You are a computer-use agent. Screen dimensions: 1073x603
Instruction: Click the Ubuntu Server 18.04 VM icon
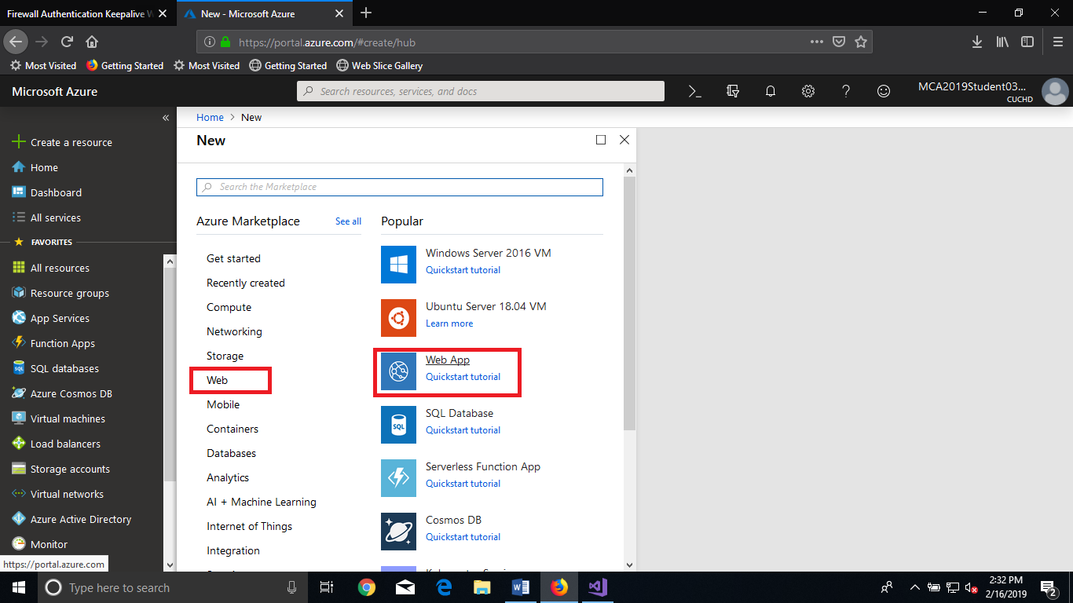[x=398, y=318]
